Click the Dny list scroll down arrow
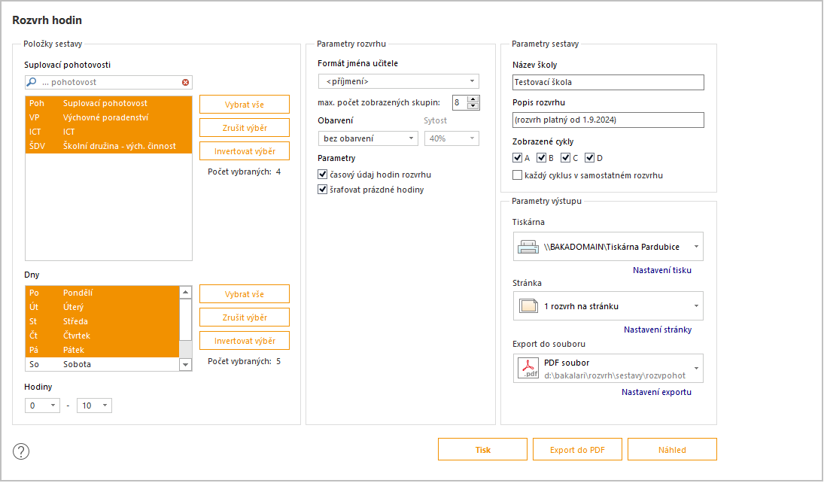824x483 pixels. pos(186,364)
